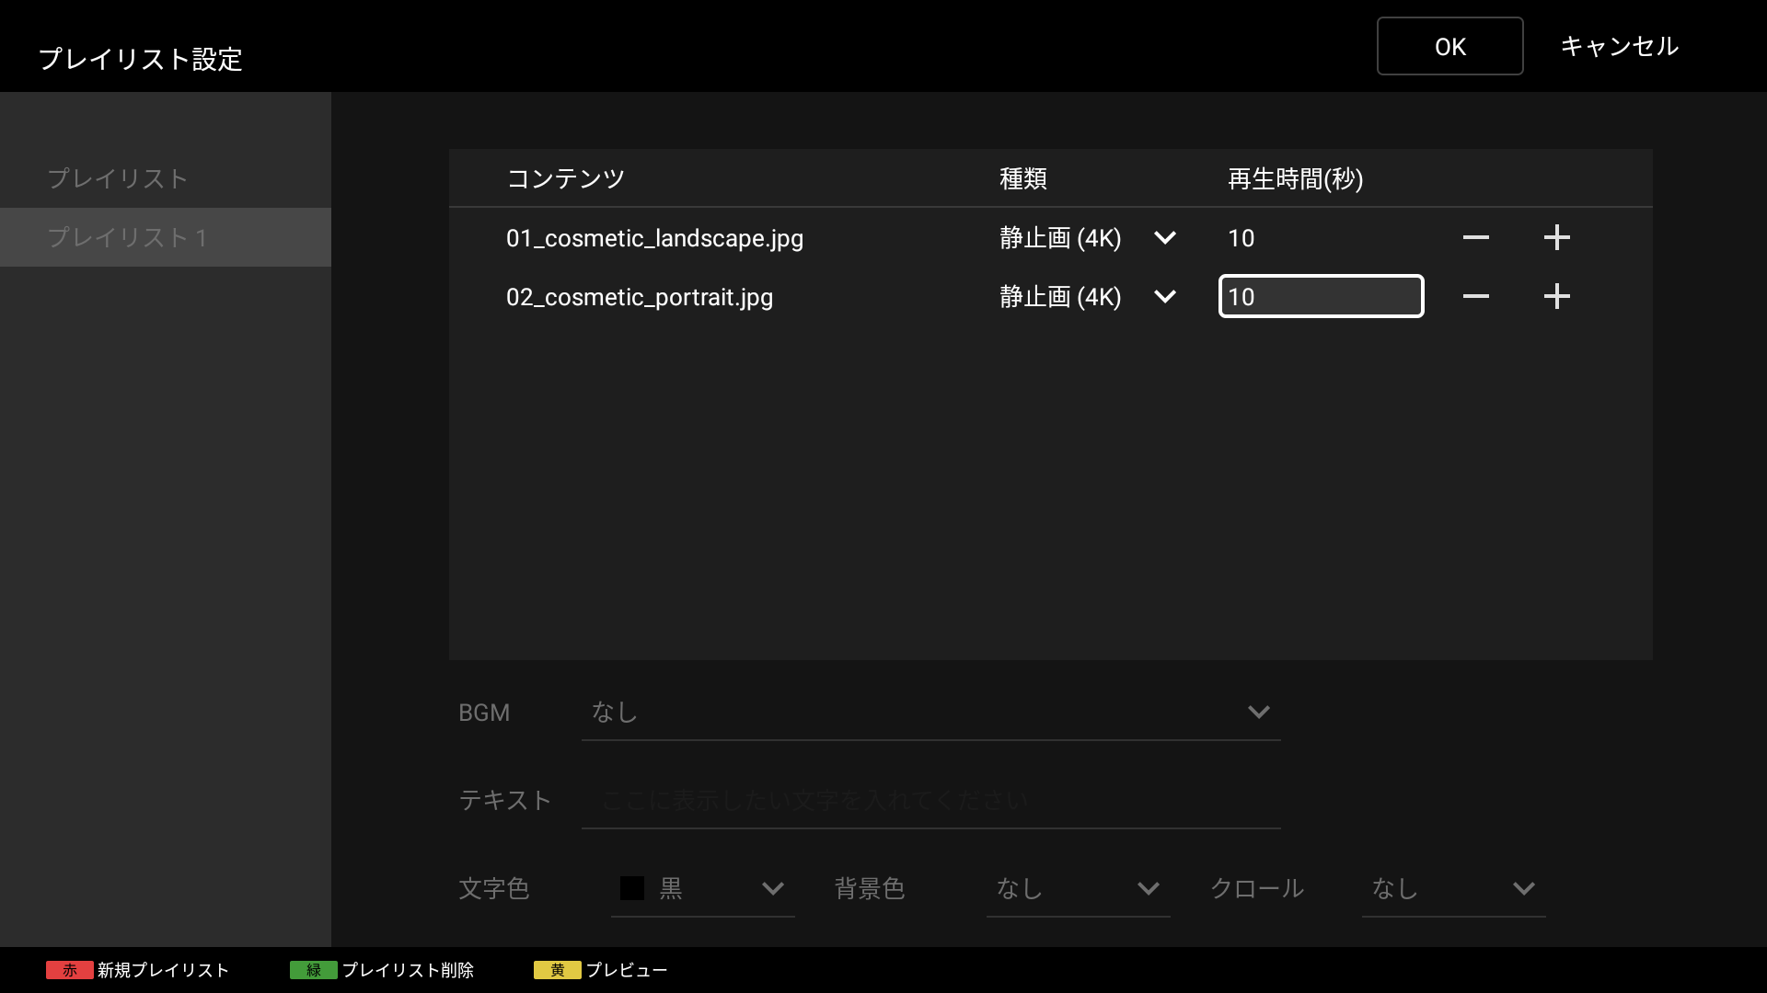Increase playback time for 01_cosmetic_landscape.jpg
Image resolution: width=1767 pixels, height=993 pixels.
1556,238
